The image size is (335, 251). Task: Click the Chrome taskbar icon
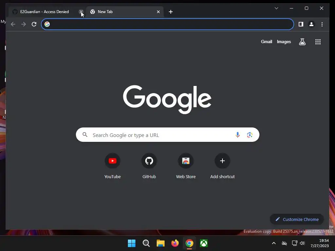[189, 243]
